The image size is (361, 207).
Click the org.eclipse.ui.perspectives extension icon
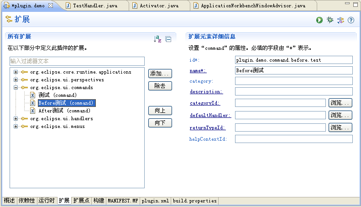tap(24, 80)
